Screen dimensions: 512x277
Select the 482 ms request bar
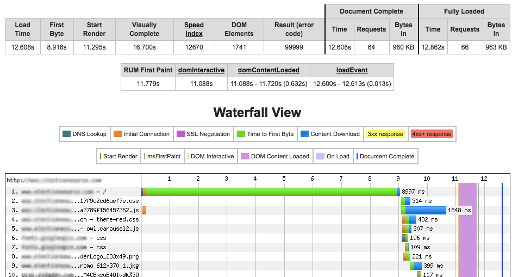coord(409,219)
